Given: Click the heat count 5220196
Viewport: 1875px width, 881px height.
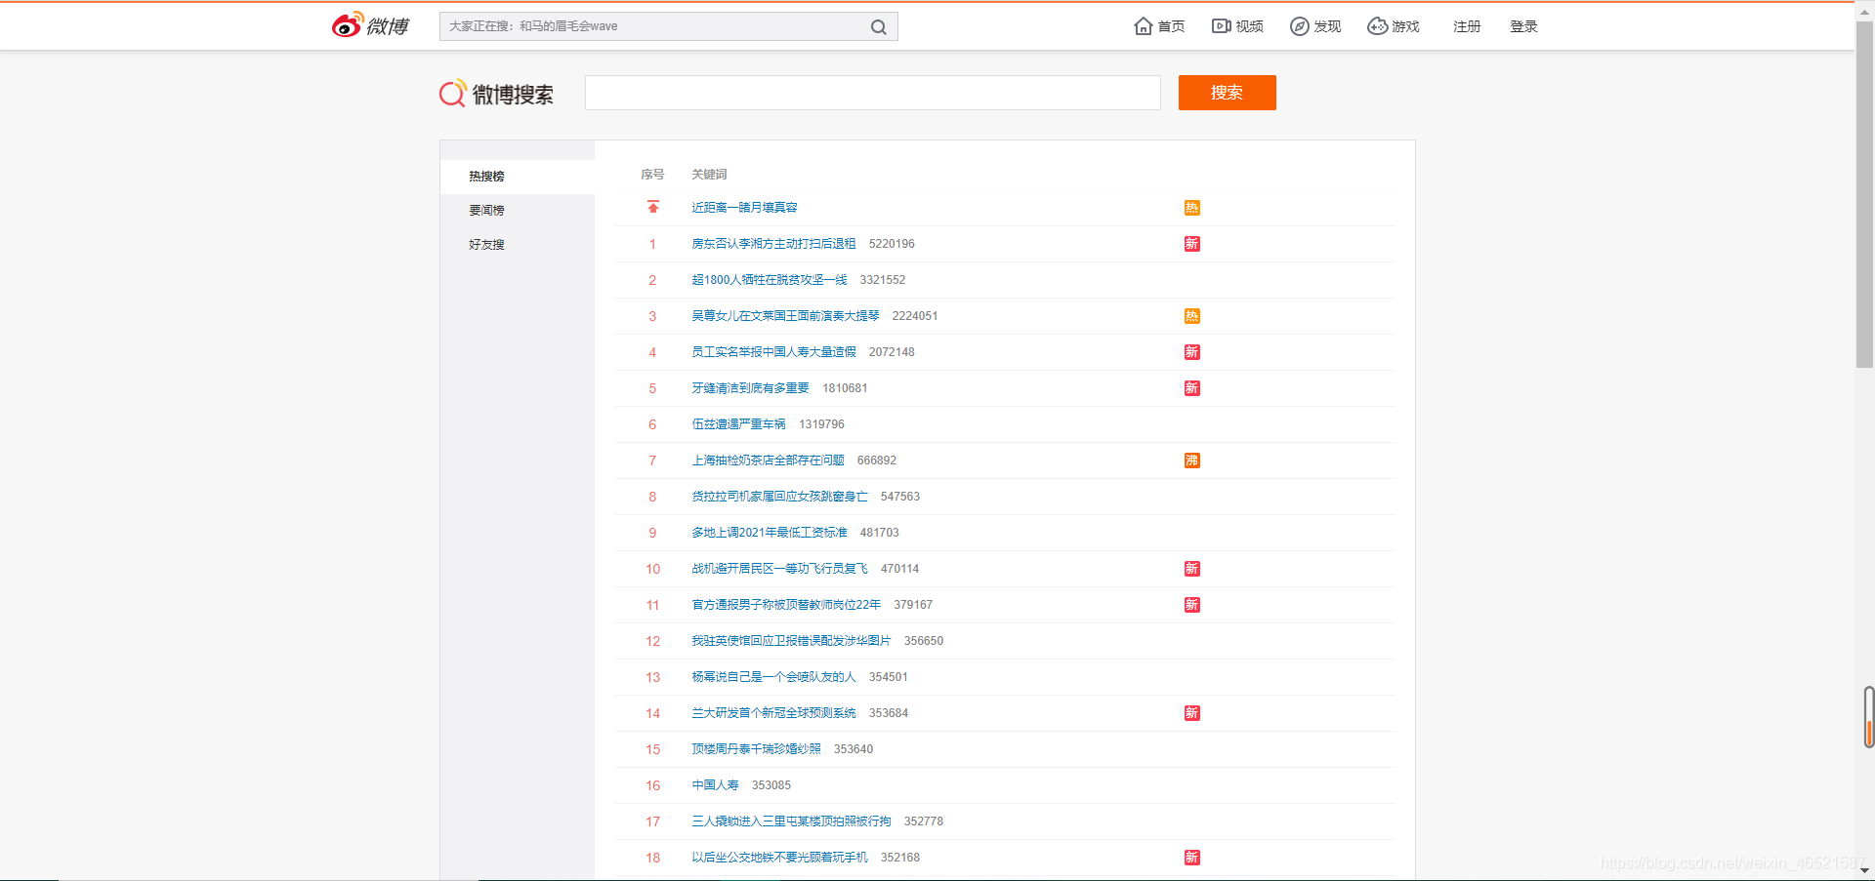Looking at the screenshot, I should tap(892, 244).
